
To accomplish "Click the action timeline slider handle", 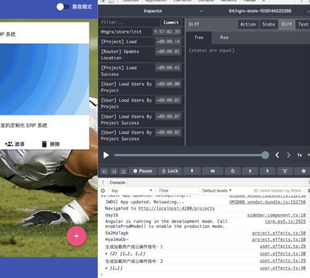I will tap(265, 155).
